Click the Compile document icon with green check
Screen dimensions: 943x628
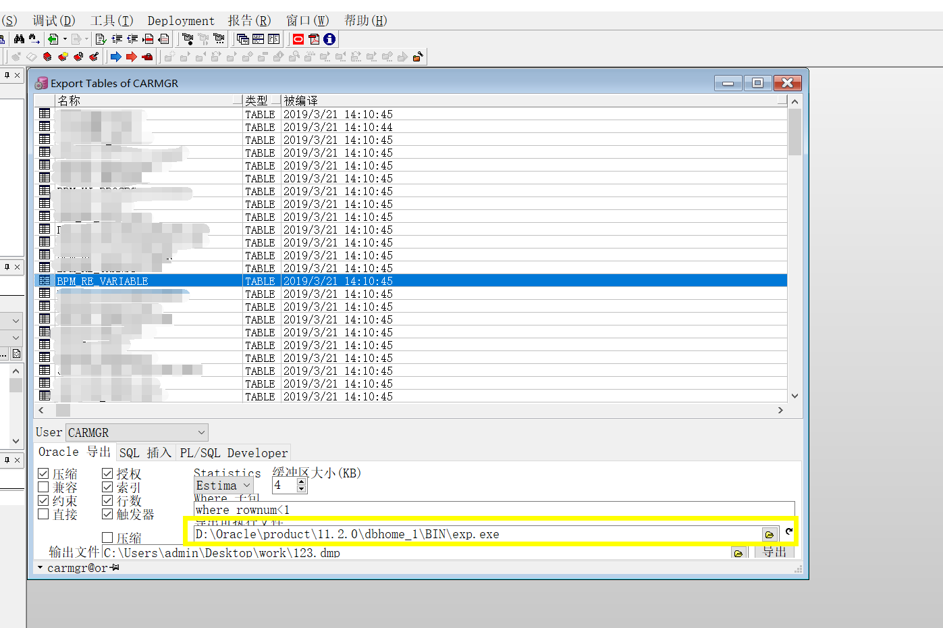click(101, 39)
